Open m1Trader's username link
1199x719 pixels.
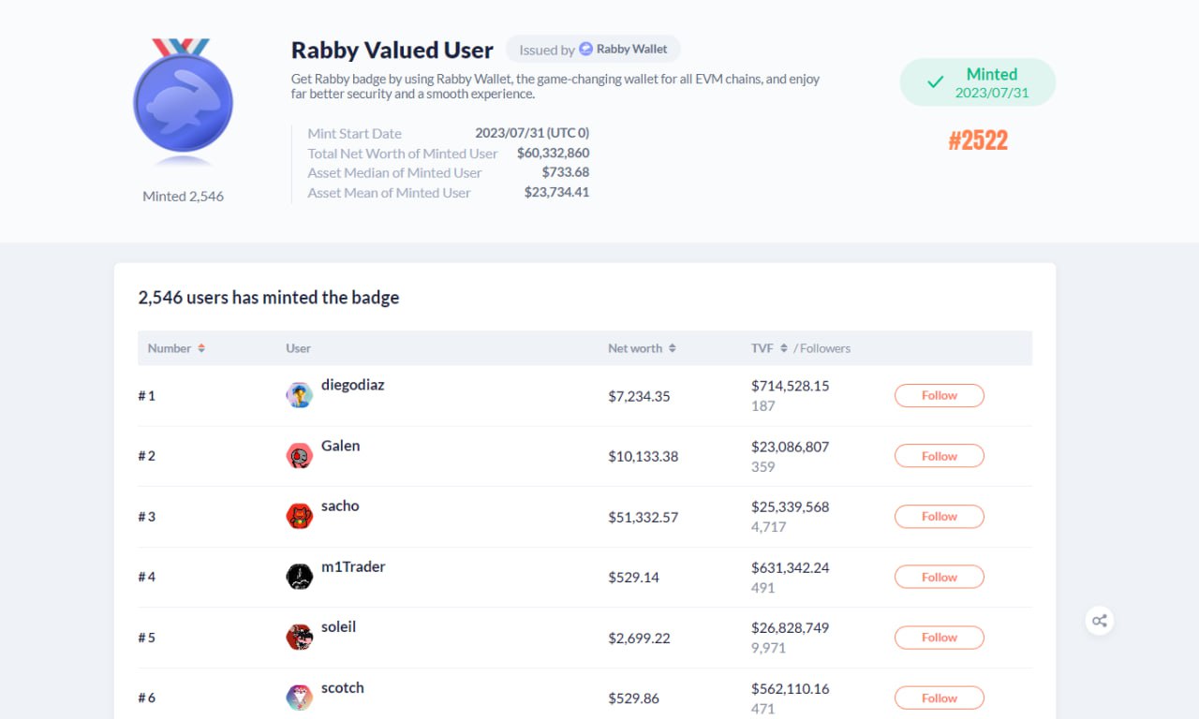pyautogui.click(x=353, y=566)
